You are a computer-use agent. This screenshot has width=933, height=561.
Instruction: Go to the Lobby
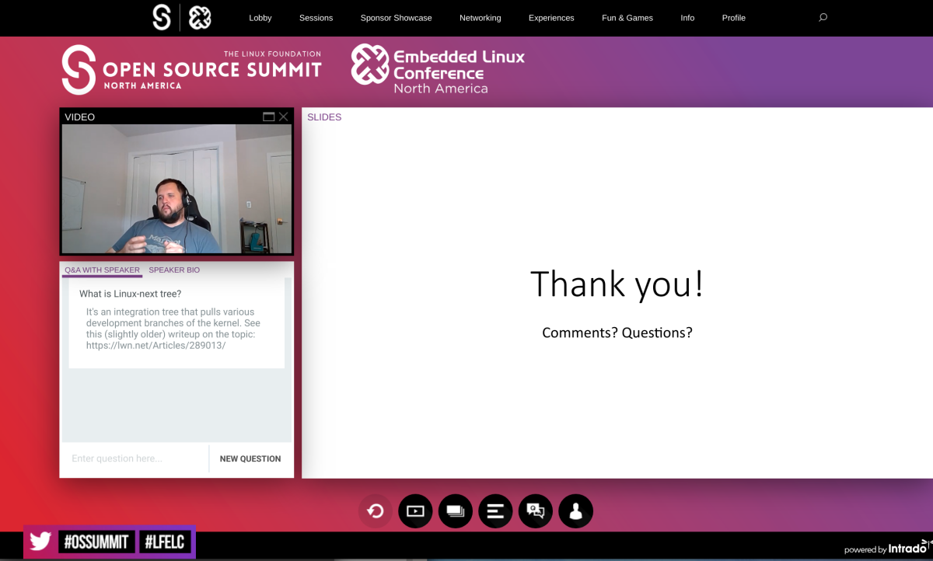click(x=260, y=18)
